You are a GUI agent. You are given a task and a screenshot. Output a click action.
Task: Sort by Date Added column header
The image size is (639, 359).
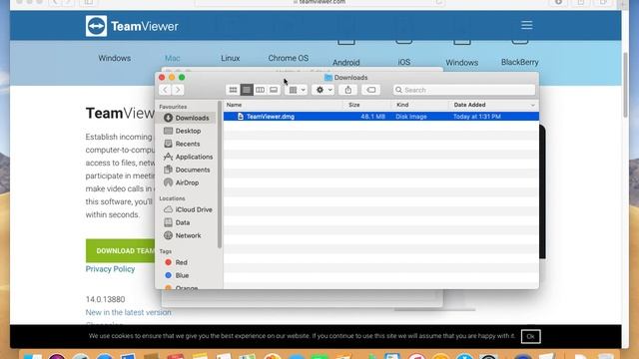(x=493, y=105)
